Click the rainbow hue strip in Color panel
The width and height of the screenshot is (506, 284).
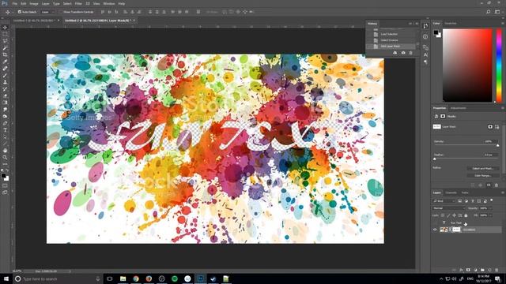click(x=499, y=65)
